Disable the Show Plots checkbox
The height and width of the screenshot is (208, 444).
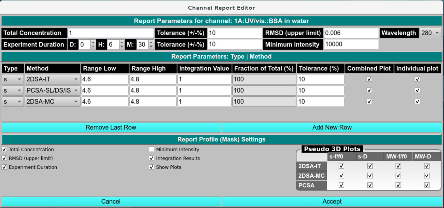(151, 167)
